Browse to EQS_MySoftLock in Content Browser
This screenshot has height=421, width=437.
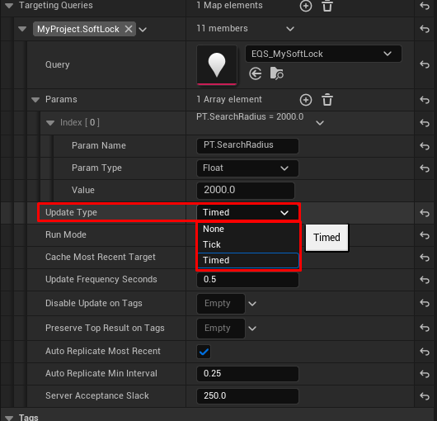tap(276, 73)
